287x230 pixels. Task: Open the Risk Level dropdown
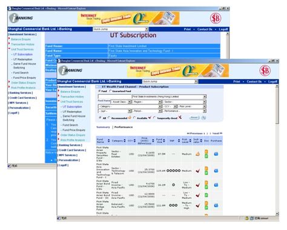[192, 106]
